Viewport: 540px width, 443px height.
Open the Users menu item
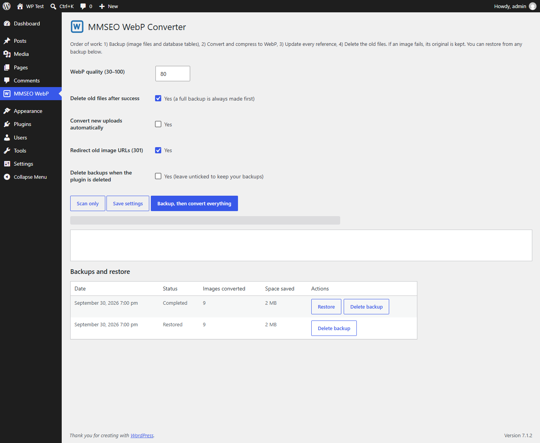coord(31,138)
